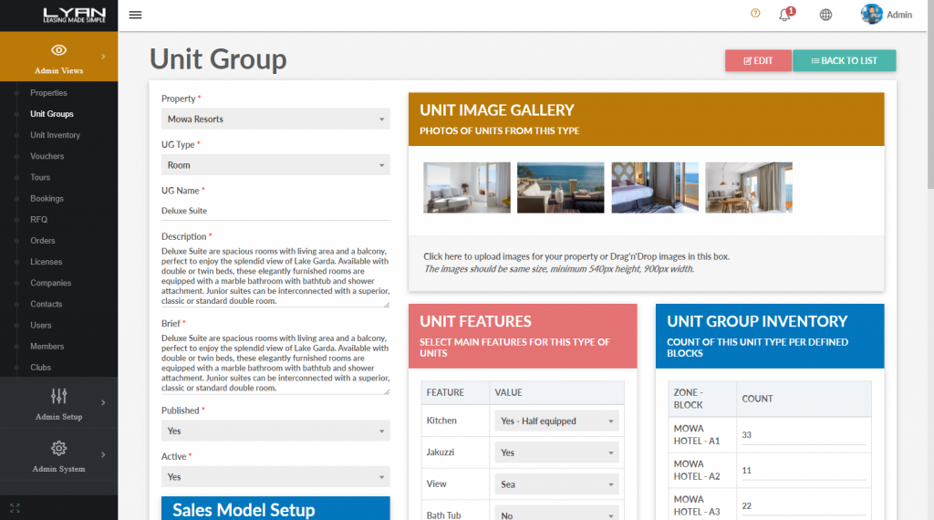Open the help question mark icon
The image size is (934, 520).
click(755, 14)
